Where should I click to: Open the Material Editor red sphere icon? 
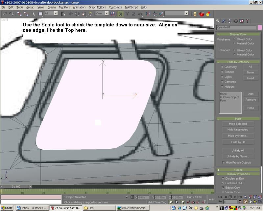pyautogui.click(x=202, y=14)
